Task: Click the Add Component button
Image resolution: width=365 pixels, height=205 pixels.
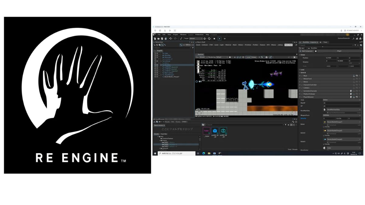Action: [306, 51]
